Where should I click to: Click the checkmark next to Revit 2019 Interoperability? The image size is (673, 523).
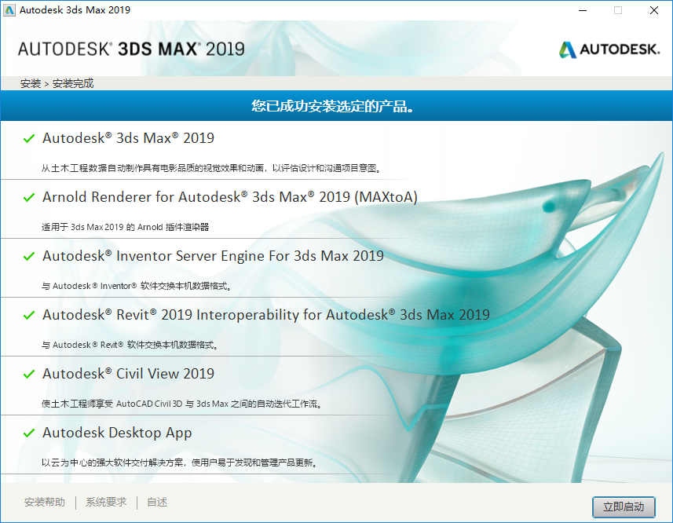coord(29,316)
